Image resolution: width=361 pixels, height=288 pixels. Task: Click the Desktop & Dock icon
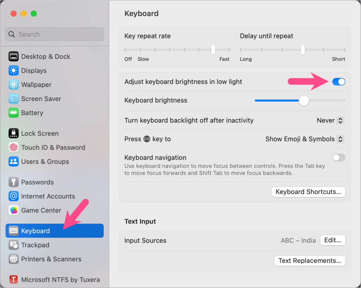click(x=13, y=56)
